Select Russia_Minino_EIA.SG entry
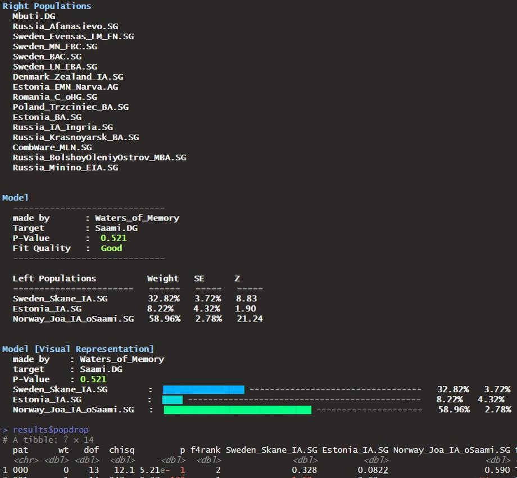 click(65, 168)
